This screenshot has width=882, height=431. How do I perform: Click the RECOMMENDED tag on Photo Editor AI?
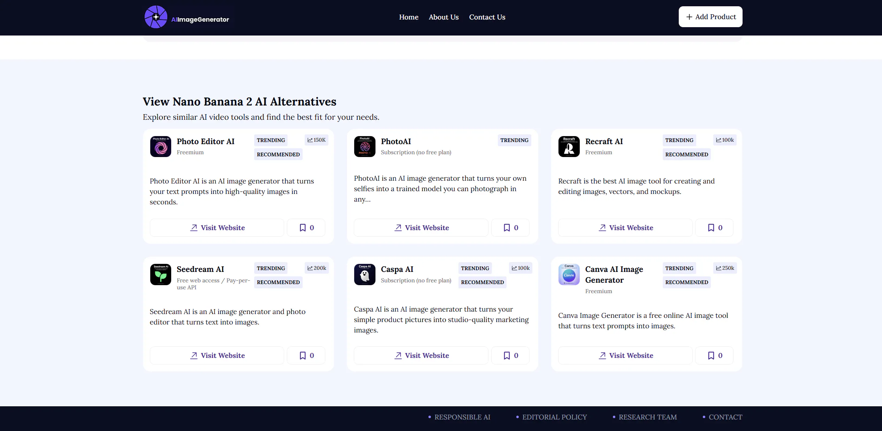(278, 154)
